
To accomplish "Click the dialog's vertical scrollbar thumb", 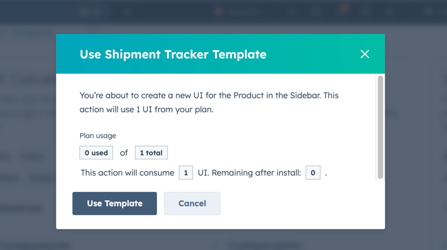I will (x=381, y=127).
